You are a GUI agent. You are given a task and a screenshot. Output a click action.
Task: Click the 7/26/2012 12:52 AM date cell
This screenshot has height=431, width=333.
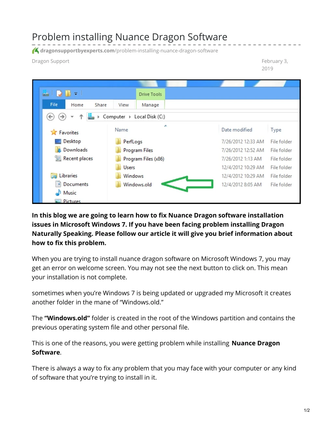pyautogui.click(x=243, y=150)
